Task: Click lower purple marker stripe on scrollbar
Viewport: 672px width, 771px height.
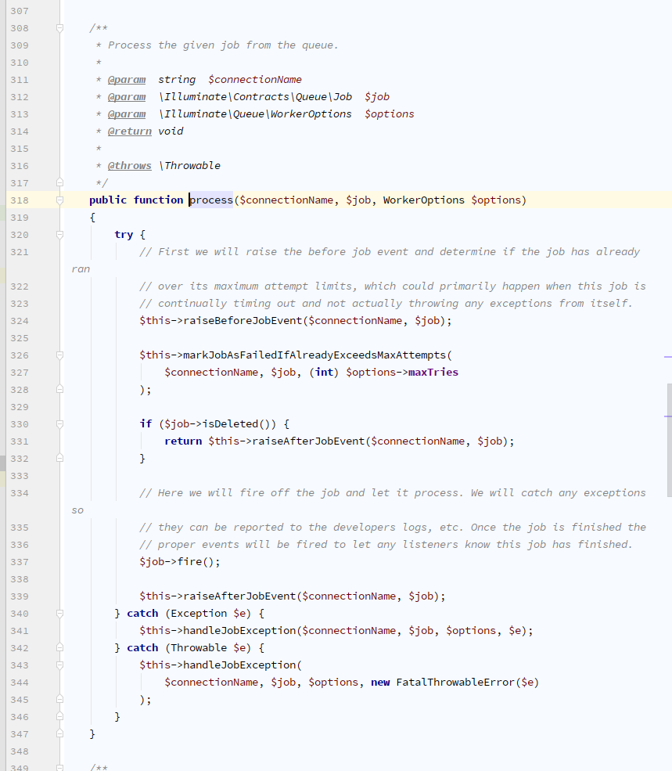Action: click(668, 416)
